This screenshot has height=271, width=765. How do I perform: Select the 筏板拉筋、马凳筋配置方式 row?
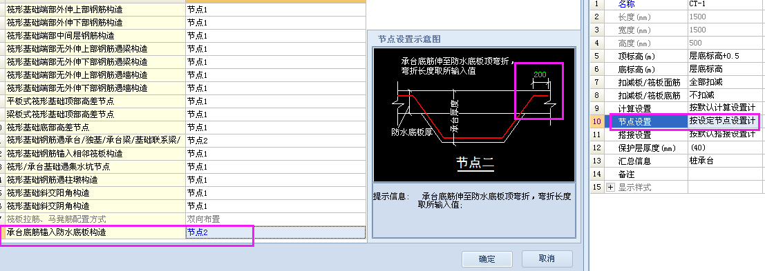[183, 219]
